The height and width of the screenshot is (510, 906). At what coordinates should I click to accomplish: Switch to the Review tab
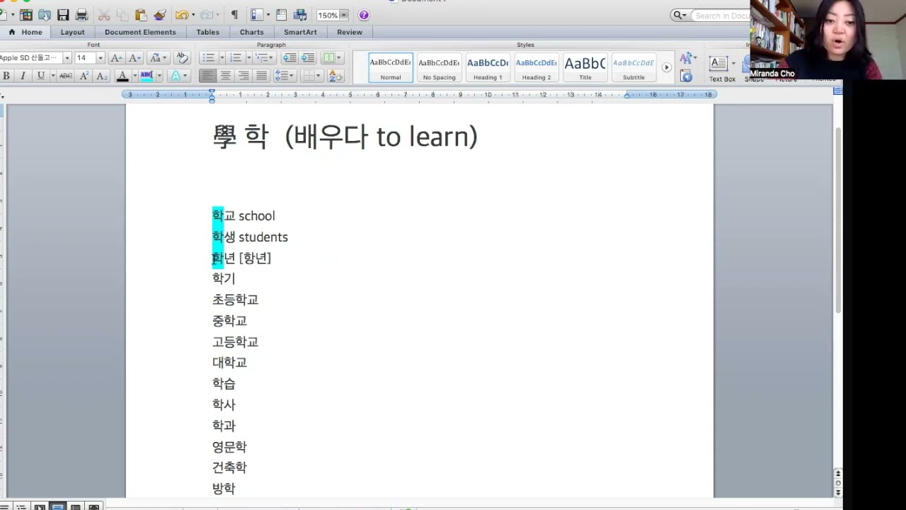pyautogui.click(x=350, y=32)
